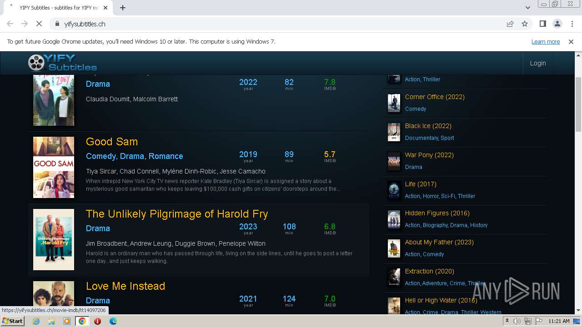Click the Corner Office sidebar thumbnail
This screenshot has height=327, width=582.
point(394,103)
